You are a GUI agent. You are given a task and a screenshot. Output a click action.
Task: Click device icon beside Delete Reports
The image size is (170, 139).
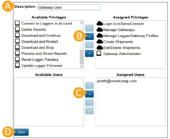[17, 29]
